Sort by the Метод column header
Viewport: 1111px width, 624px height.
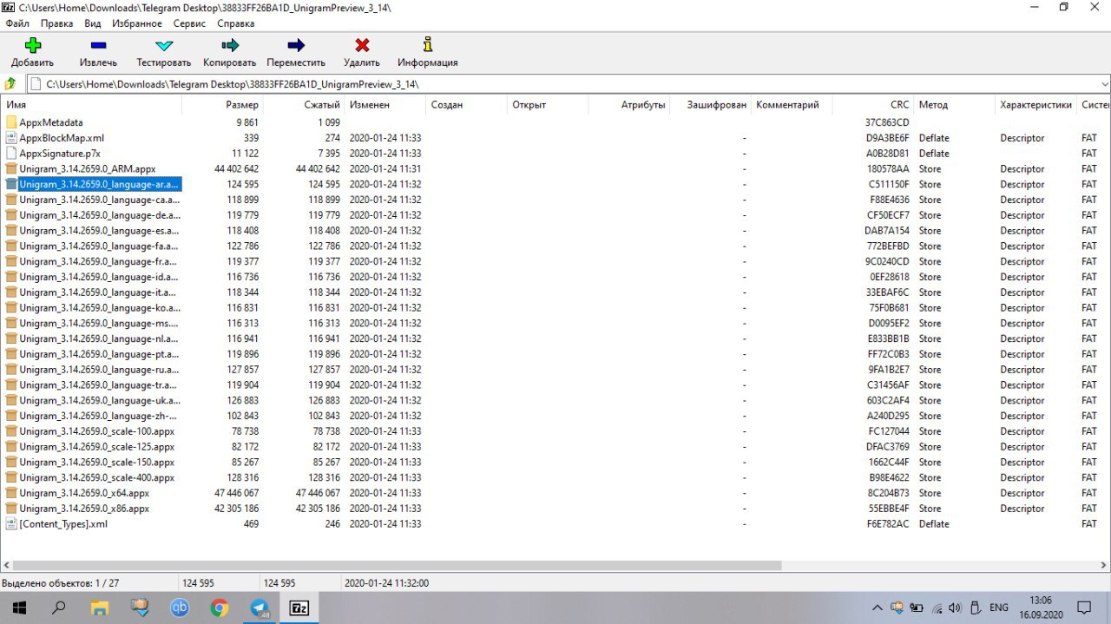[x=954, y=105]
